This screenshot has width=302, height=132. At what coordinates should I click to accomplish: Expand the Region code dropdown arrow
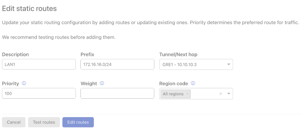click(229, 94)
